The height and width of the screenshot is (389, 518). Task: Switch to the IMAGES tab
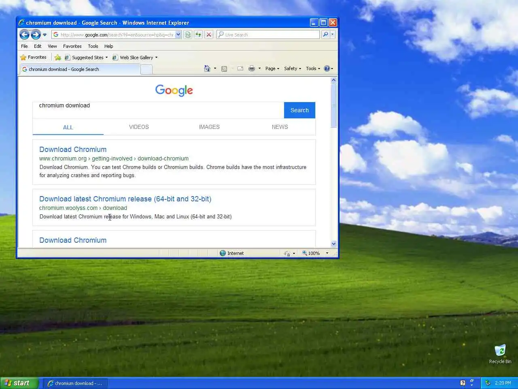(x=209, y=127)
